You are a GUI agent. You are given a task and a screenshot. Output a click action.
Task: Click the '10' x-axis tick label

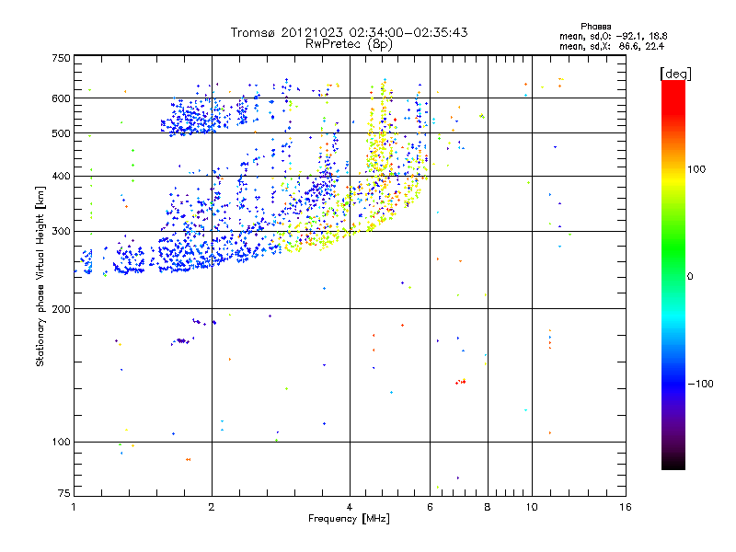point(532,507)
